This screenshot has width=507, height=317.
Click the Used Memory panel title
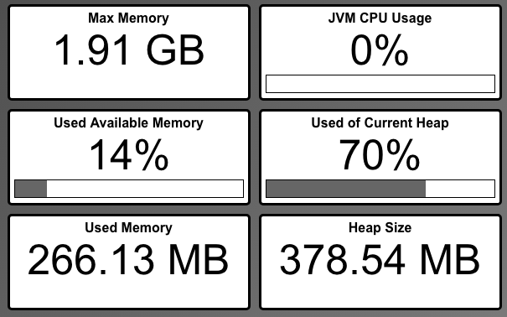tap(128, 228)
